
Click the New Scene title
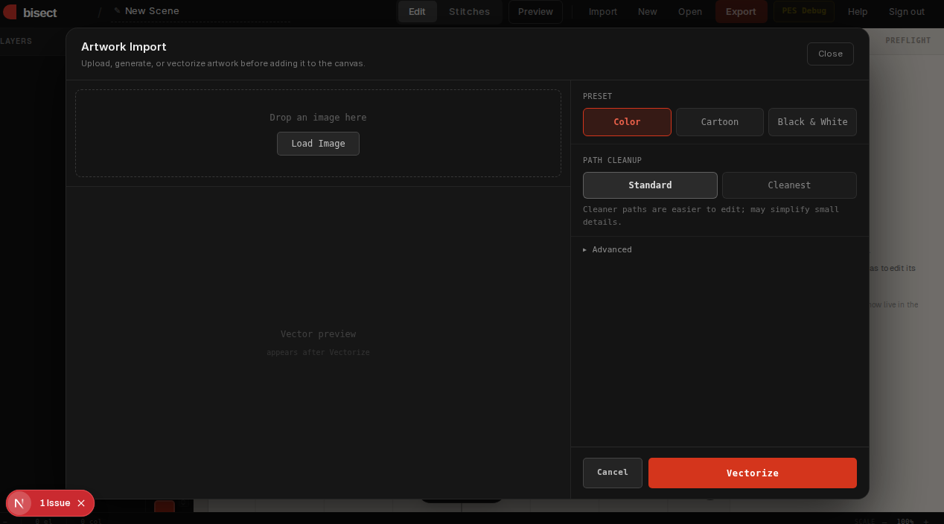coord(152,10)
